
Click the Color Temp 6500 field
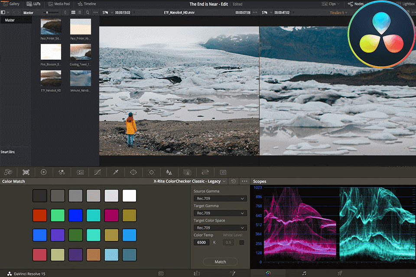[x=201, y=242]
